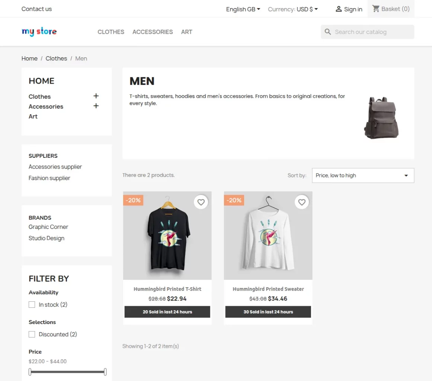Add Hummingbird Printed T-Shirt to wishlist

(x=201, y=202)
